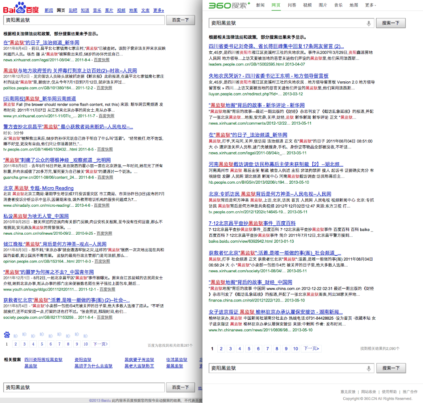Screen dimensions: 423x403
Task: Select the 360 网页 tab
Action: click(276, 5)
